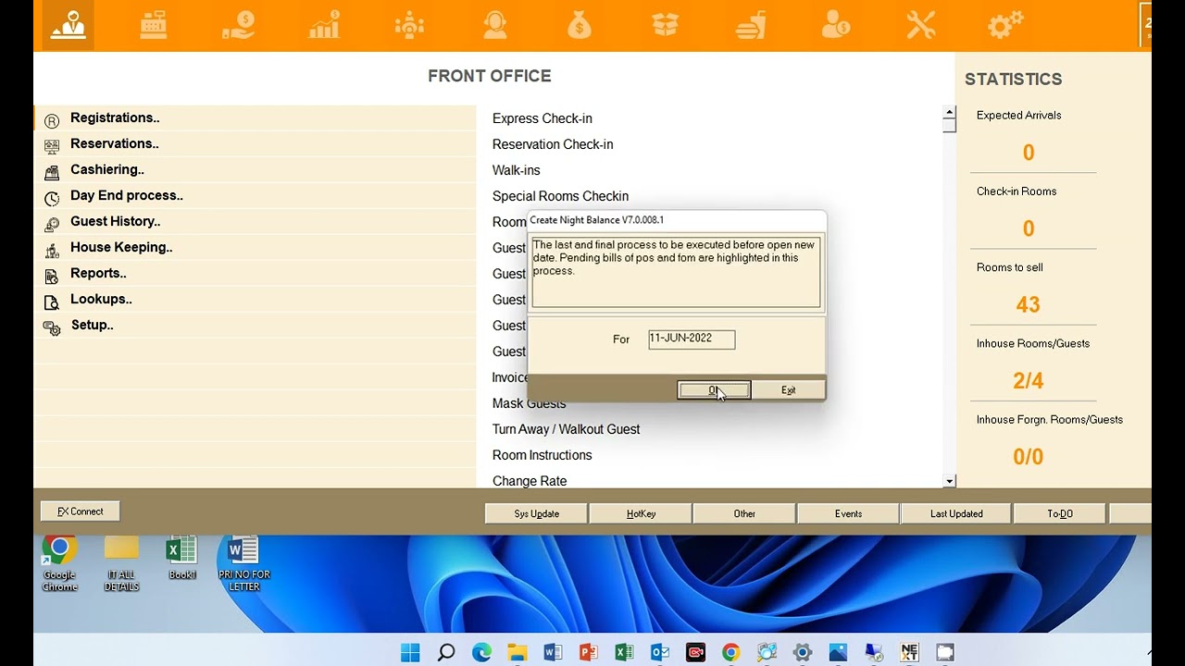Select the PRI NO FOR LETTER Word file

tap(243, 562)
